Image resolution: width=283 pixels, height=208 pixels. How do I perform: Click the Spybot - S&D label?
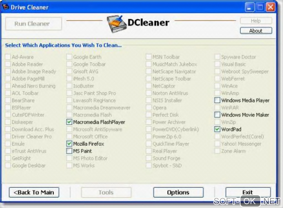pyautogui.click(x=167, y=165)
